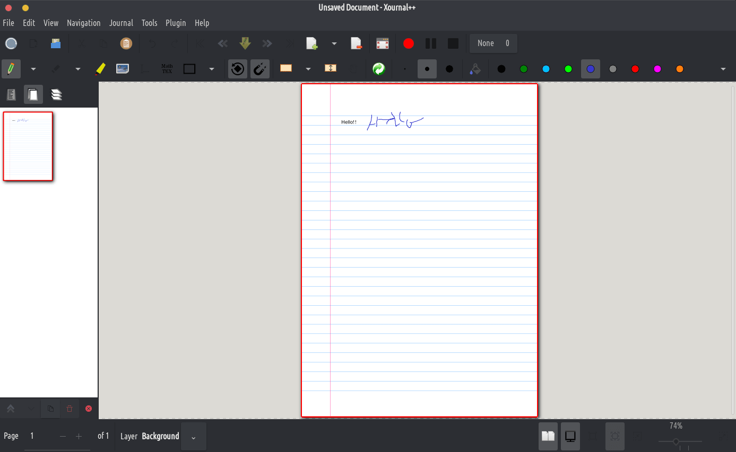Image resolution: width=736 pixels, height=452 pixels.
Task: Select the Pen drawing tool
Action: [x=11, y=69]
